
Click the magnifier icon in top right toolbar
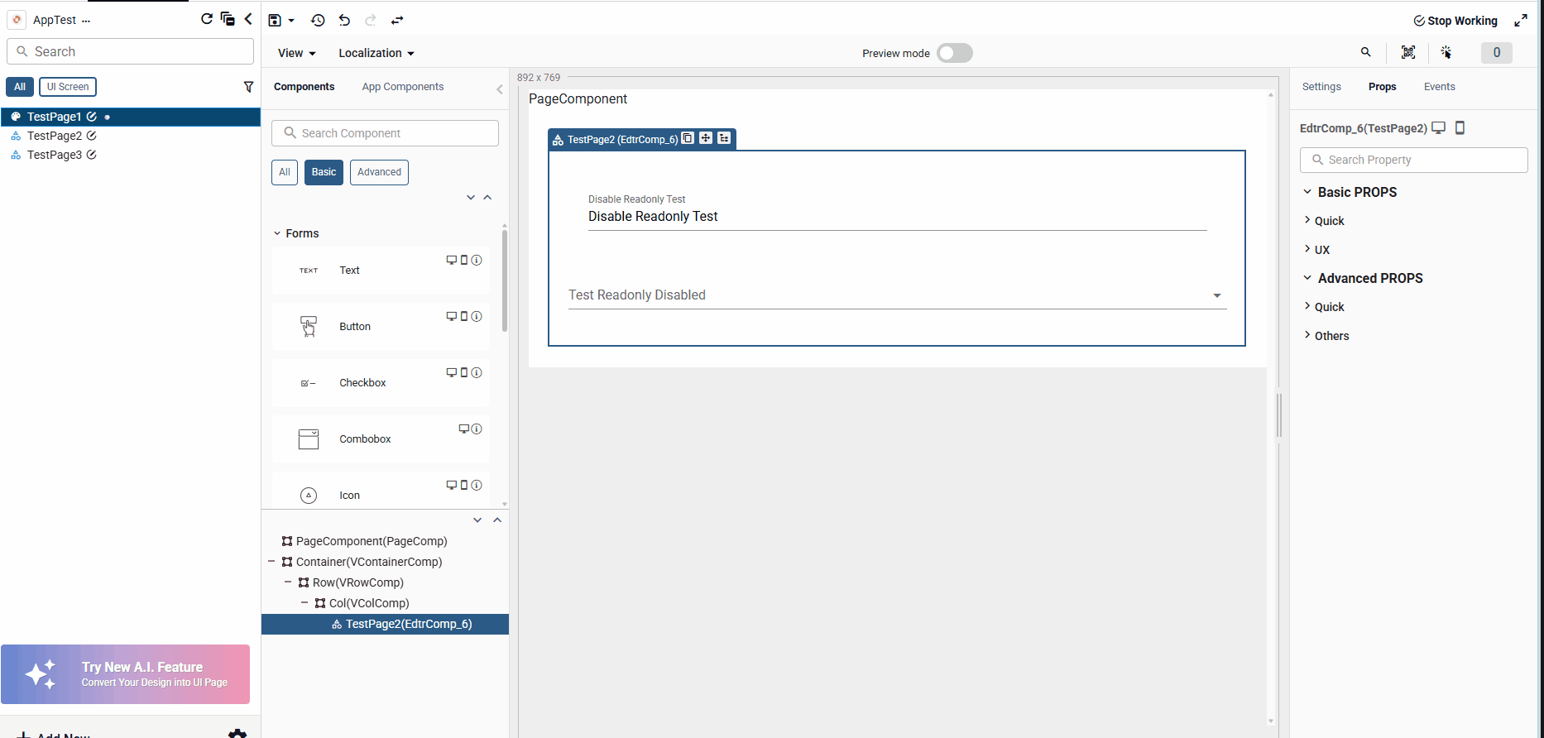(1366, 53)
